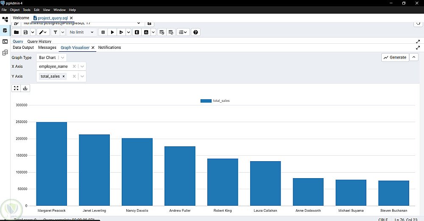Open the Edit pencil dropdown
The width and height of the screenshot is (424, 221).
[x=43, y=32]
